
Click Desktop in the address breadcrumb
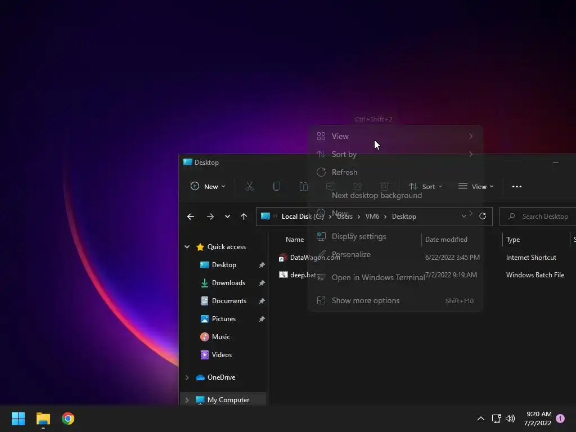click(x=404, y=217)
